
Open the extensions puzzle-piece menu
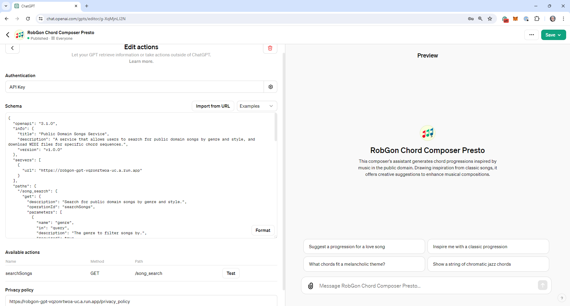coord(537,19)
